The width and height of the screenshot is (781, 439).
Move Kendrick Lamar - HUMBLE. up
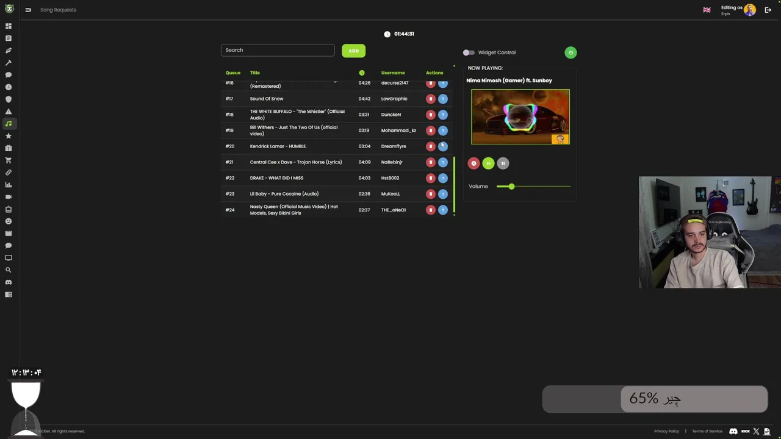(443, 146)
